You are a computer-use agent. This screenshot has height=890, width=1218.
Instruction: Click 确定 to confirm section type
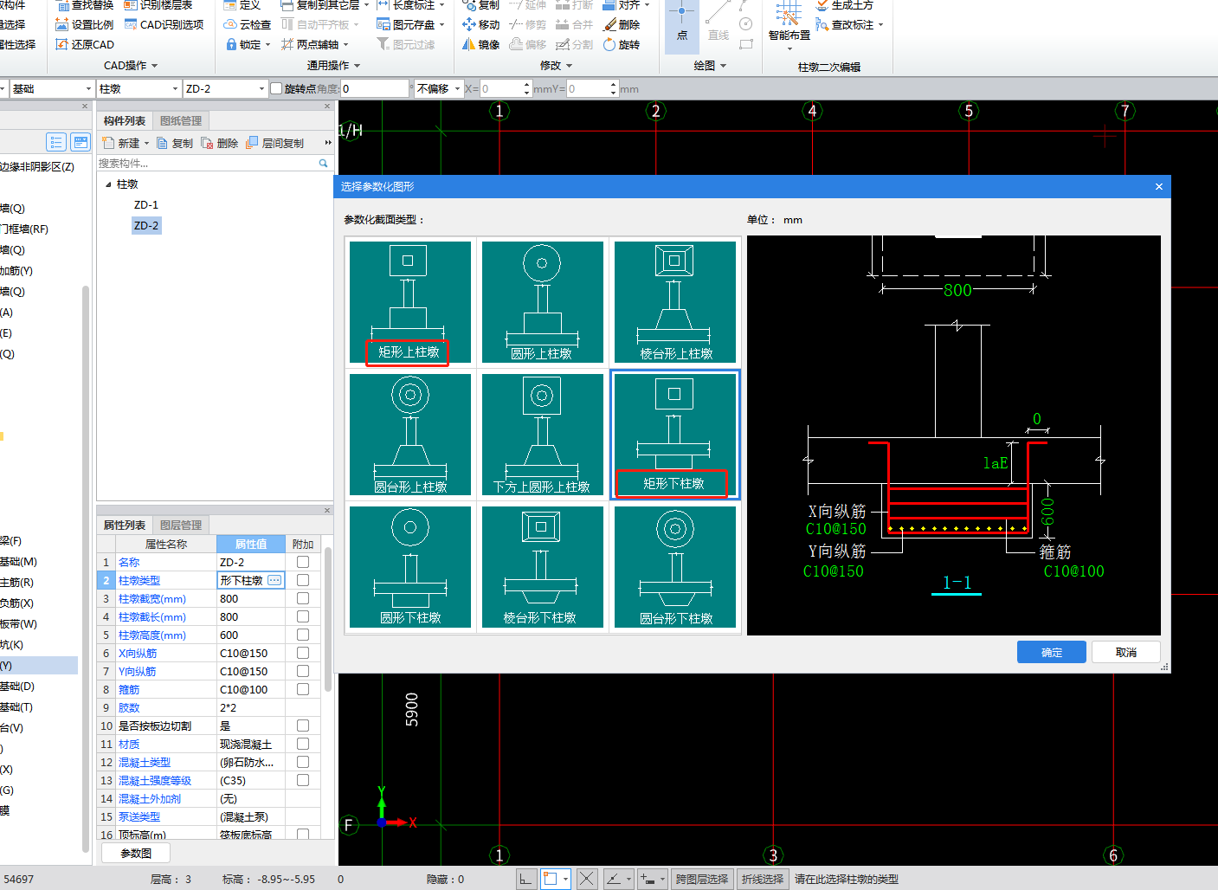[1052, 652]
